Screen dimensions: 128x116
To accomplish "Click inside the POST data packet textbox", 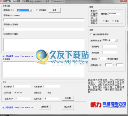I will pyautogui.click(x=44, y=45).
